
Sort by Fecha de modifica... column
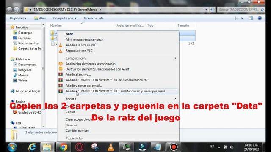130,25
